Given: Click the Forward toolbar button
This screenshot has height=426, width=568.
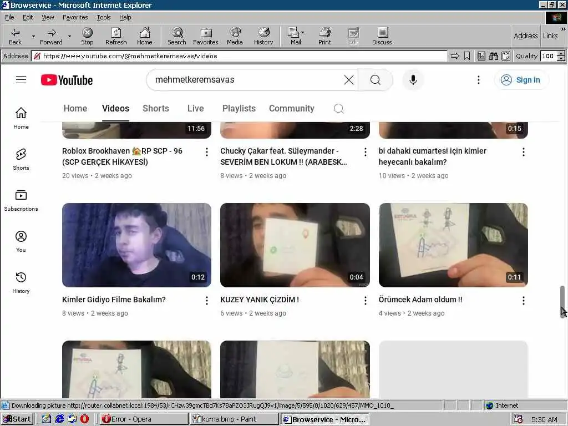Looking at the screenshot, I should pos(51,36).
